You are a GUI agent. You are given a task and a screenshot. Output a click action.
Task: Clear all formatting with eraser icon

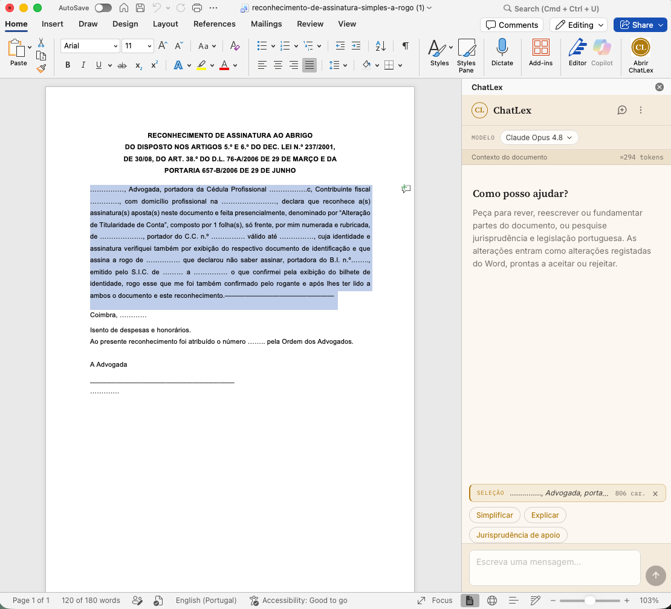pos(235,45)
